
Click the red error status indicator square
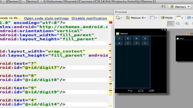tap(111, 22)
